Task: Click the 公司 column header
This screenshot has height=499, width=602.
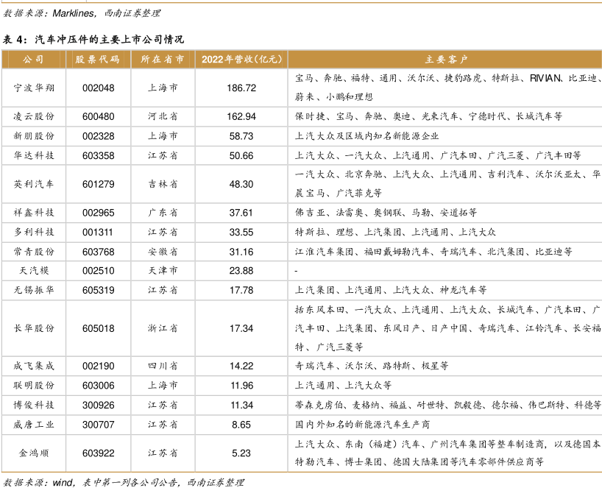Action: pyautogui.click(x=33, y=59)
